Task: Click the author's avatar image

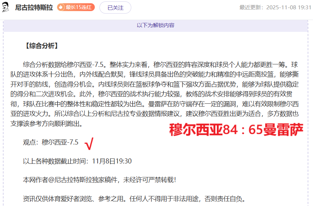Action: 6,7
